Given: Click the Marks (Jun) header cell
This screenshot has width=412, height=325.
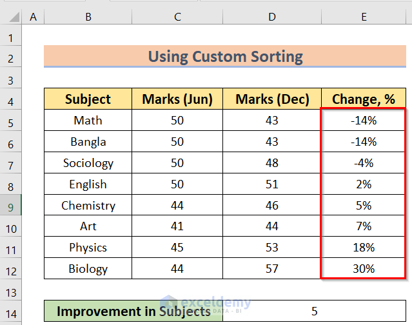Looking at the screenshot, I should (177, 99).
